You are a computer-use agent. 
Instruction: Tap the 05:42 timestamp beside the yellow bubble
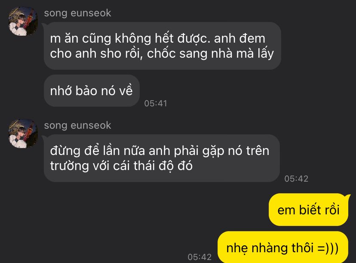199,257
